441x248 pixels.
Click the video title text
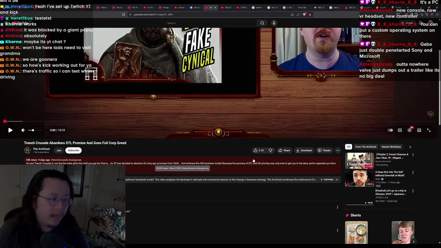(75, 143)
